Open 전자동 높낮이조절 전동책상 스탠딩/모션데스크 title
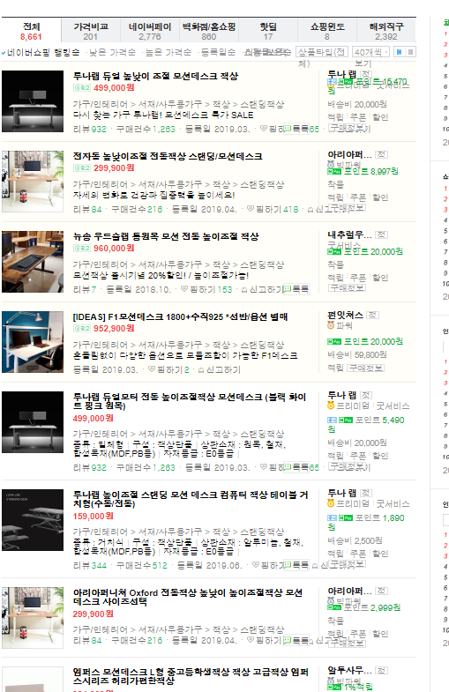This screenshot has width=449, height=692. pyautogui.click(x=168, y=156)
